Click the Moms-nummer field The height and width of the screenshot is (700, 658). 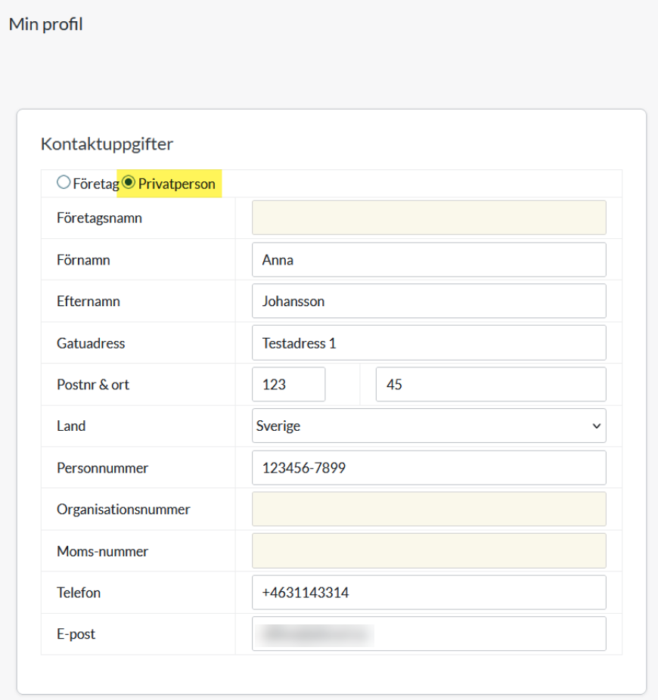tap(429, 550)
